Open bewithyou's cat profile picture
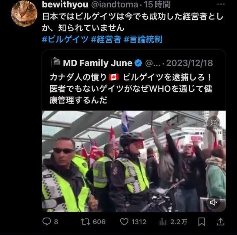 [24, 13]
